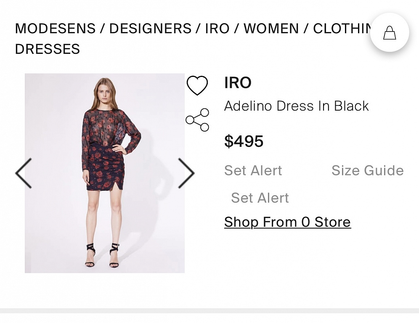
Task: Advance to next product photo with right arrow
Action: (x=186, y=173)
